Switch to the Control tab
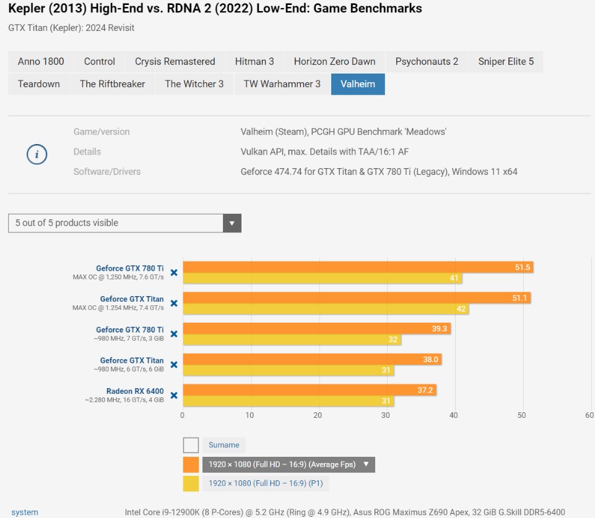The image size is (595, 518). point(100,61)
